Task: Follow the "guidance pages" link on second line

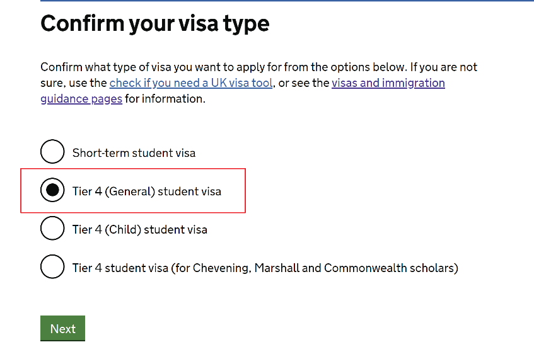Action: tap(81, 99)
